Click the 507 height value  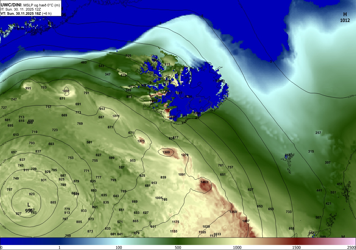point(318,217)
